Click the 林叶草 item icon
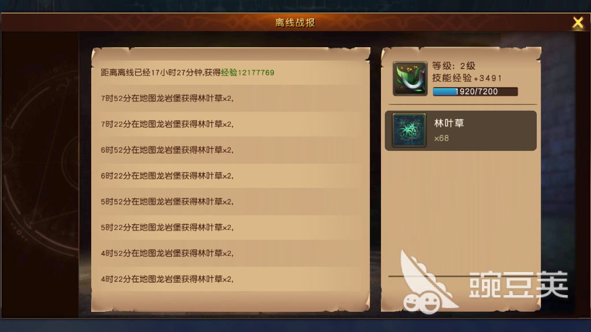 point(409,130)
